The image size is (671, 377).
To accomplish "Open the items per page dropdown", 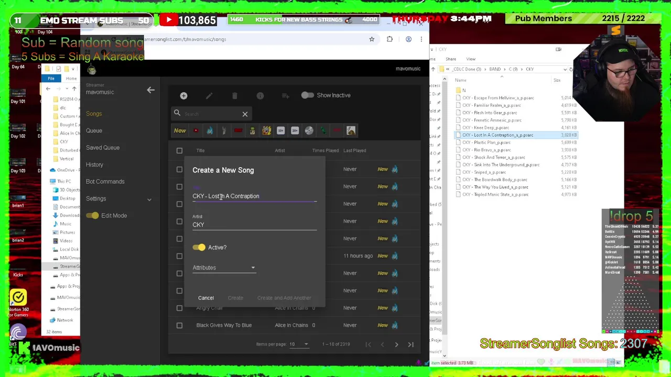I will click(300, 345).
